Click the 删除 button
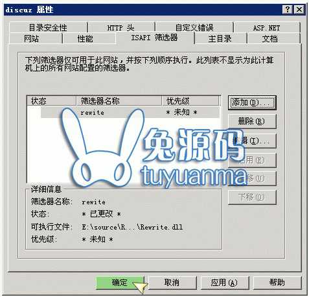 coord(252,121)
